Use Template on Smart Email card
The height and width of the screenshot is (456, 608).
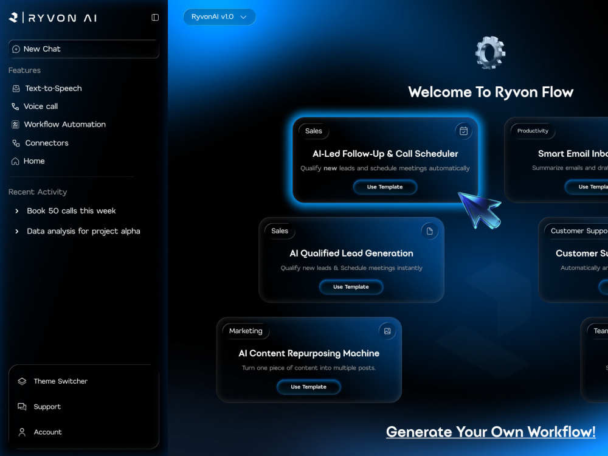[x=586, y=187]
